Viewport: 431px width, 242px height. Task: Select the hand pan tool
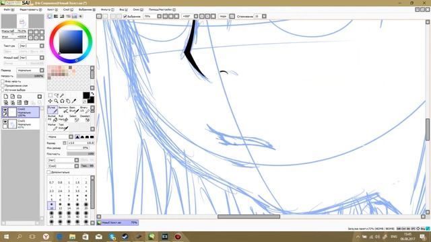tap(68, 101)
